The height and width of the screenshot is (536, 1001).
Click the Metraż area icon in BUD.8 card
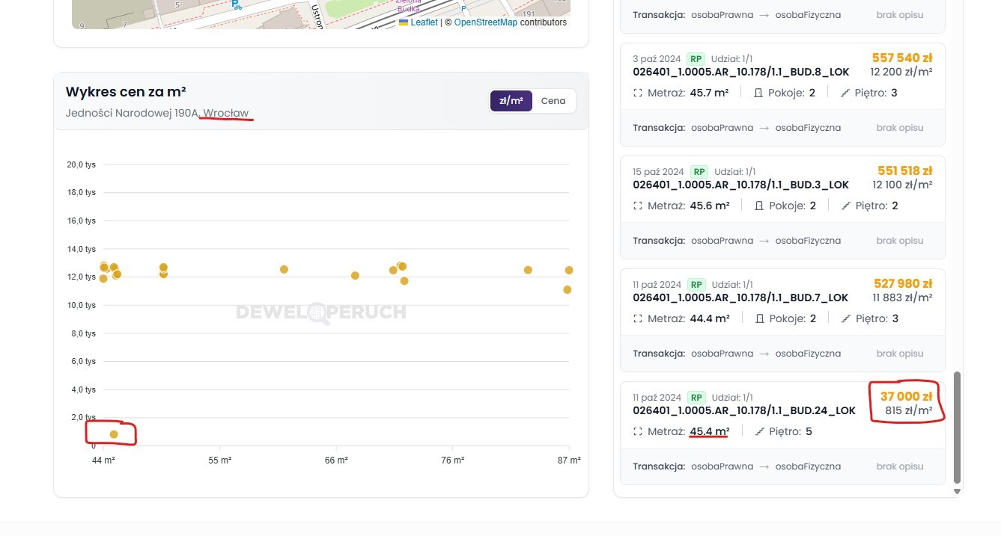point(638,93)
